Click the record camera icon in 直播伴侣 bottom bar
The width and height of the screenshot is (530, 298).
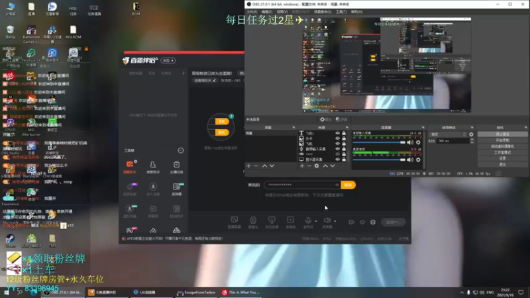tap(352, 222)
